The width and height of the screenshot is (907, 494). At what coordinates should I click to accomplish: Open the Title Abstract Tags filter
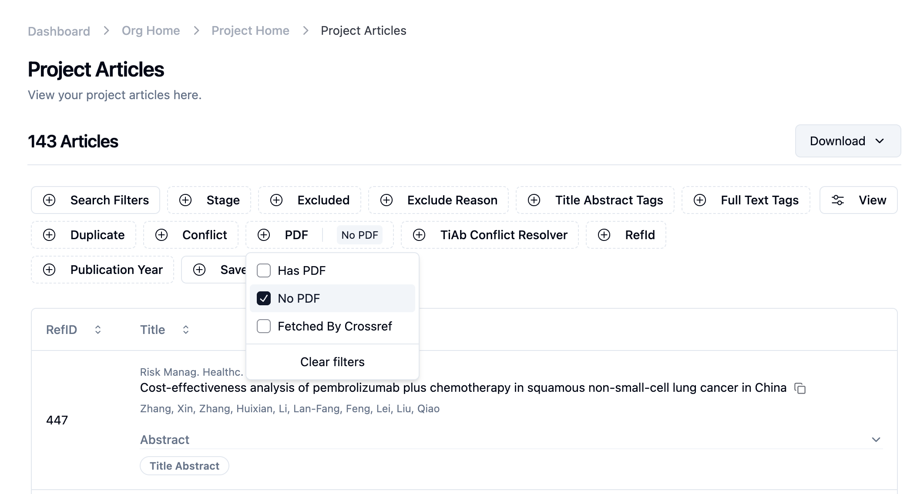coord(595,200)
